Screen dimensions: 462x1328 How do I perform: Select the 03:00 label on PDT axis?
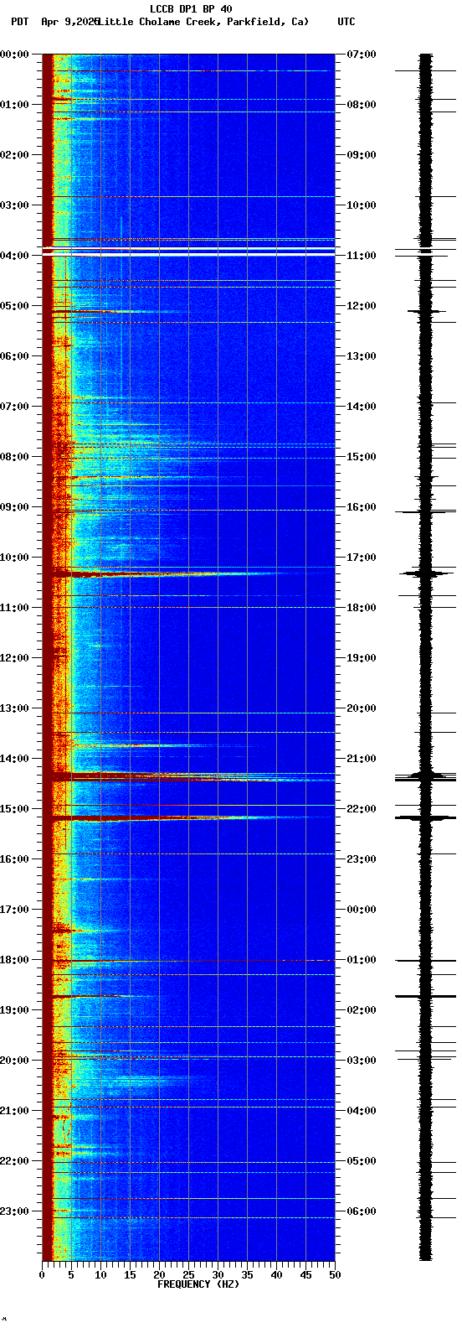point(14,205)
